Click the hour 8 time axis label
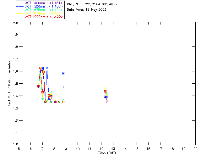The height and width of the screenshot is (161, 201). click(x=54, y=149)
